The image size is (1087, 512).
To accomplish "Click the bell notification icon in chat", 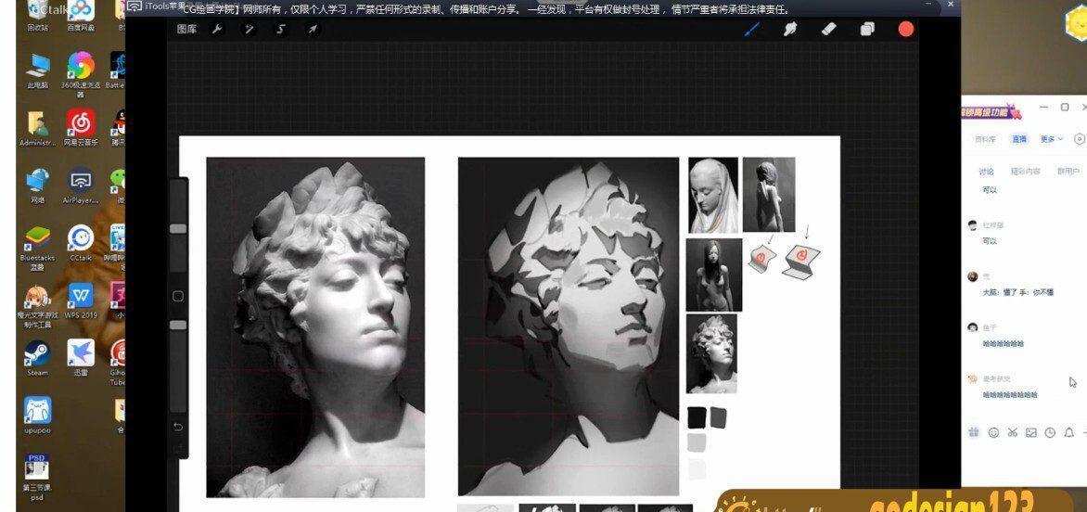I will pos(1068,432).
